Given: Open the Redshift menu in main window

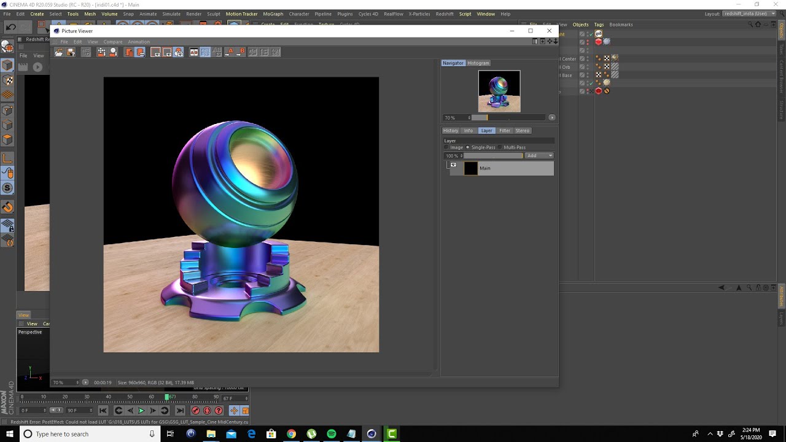Looking at the screenshot, I should [445, 14].
